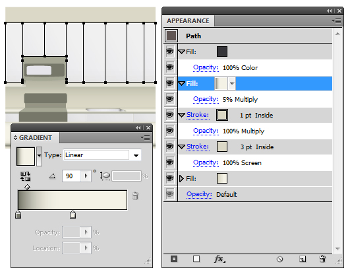Click the 1 pt stroke color swatch
Viewport: 350px width, 276px height.
pos(222,115)
